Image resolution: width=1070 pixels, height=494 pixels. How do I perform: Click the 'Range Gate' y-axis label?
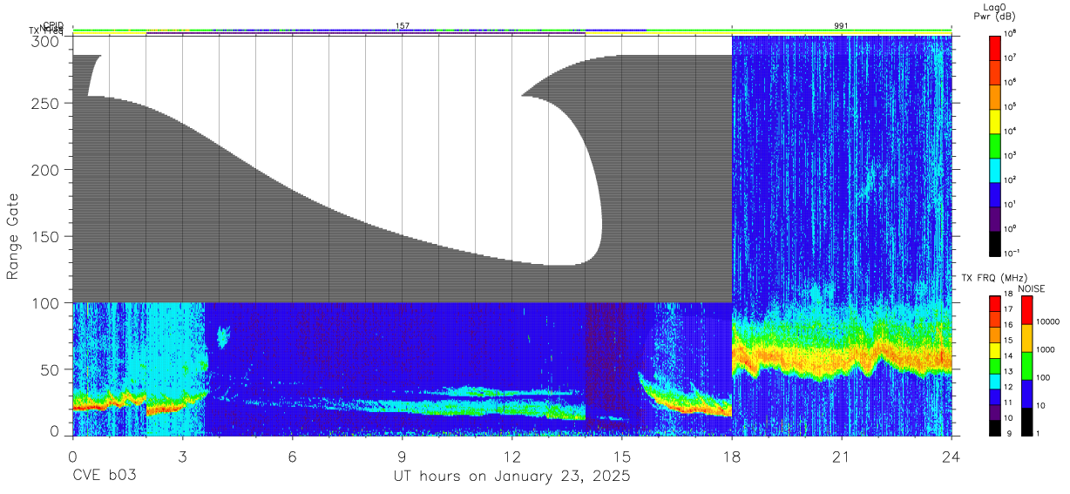[x=13, y=236]
